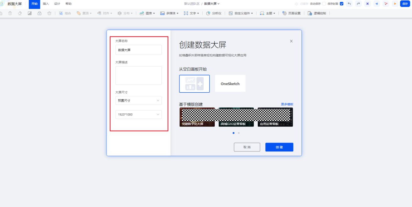Screen dimensions: 412x207
Task: Open the 多媒体 multimedia dropdown
Action: (169, 13)
